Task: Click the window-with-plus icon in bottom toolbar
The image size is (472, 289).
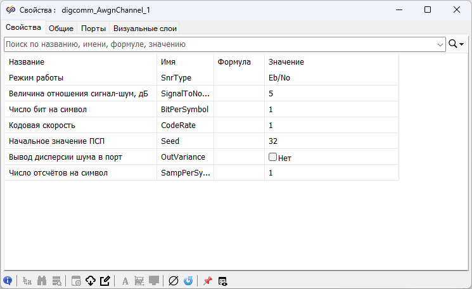Action: point(75,281)
